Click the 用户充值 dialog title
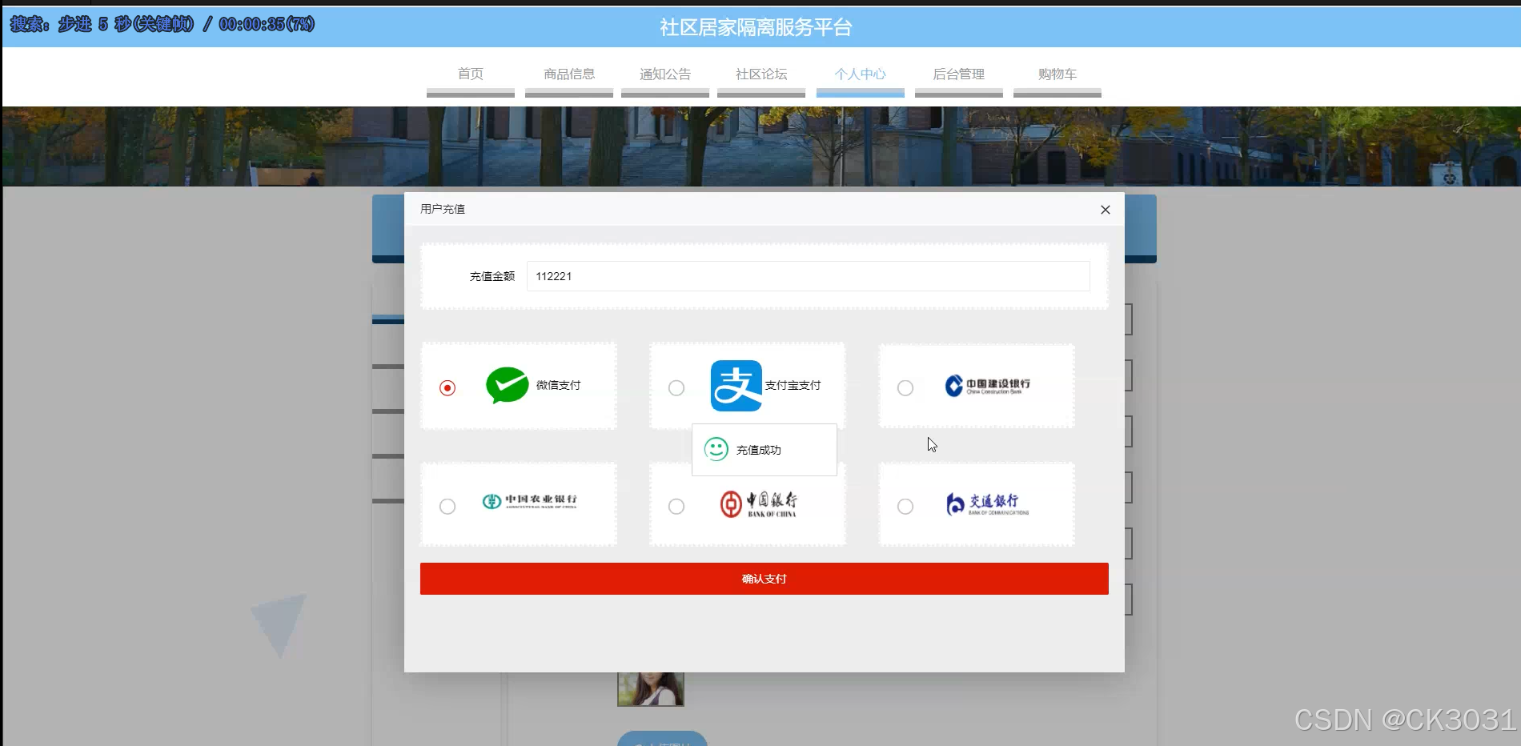 click(443, 209)
